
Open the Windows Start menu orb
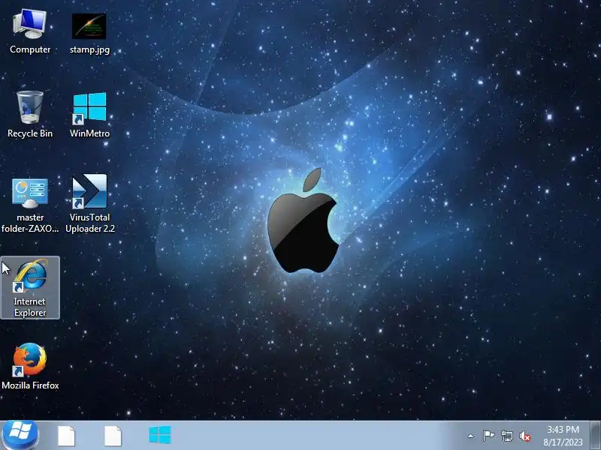coord(20,435)
